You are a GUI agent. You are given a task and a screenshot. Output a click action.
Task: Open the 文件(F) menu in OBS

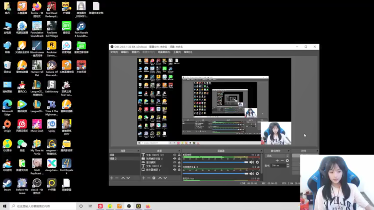pos(114,52)
